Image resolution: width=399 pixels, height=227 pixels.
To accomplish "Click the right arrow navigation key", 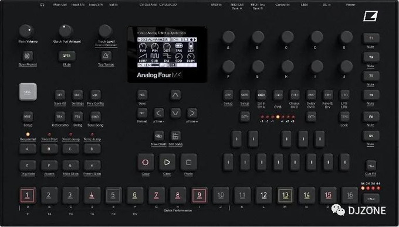I will tap(192, 113).
